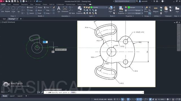
Task: Toggle dynamic input in status bar
Action: [122, 99]
